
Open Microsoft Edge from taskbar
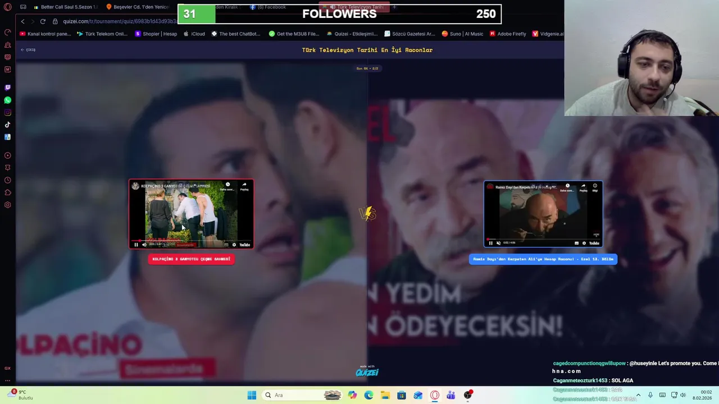click(368, 395)
